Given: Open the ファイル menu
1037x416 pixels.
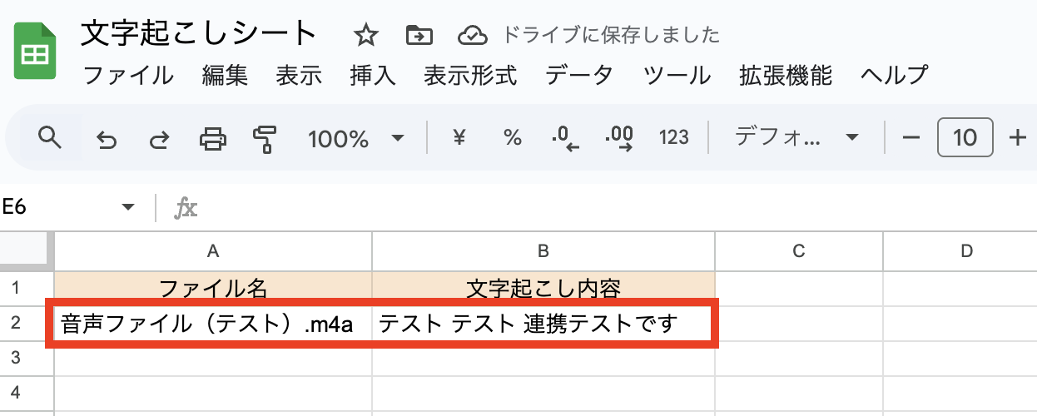Looking at the screenshot, I should (128, 76).
